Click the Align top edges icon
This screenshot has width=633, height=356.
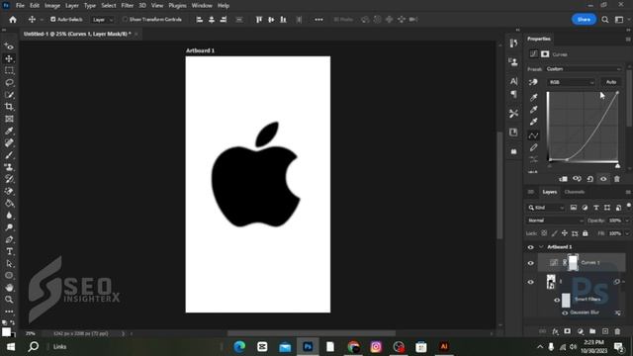tap(259, 20)
